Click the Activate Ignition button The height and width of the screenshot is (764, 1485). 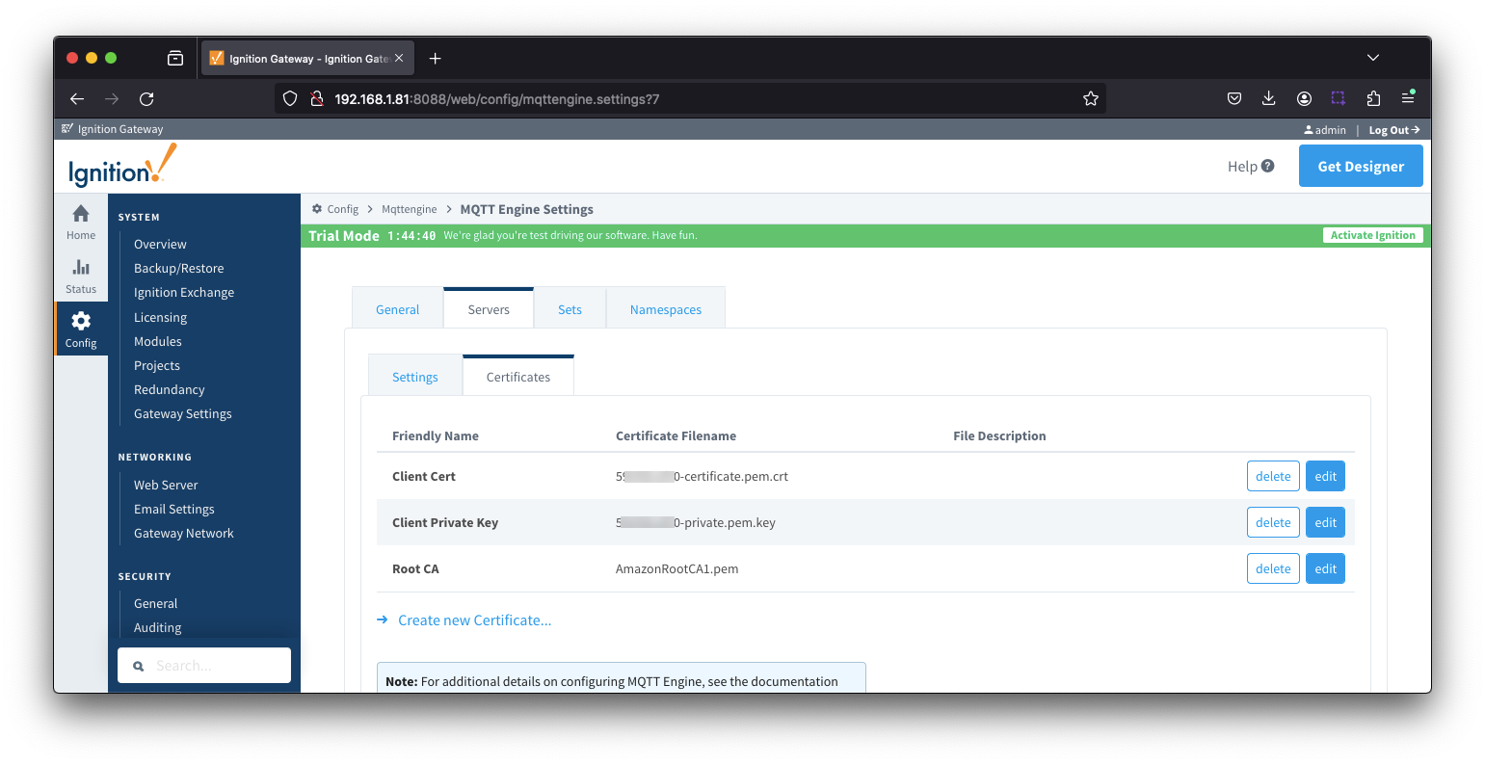(x=1372, y=235)
